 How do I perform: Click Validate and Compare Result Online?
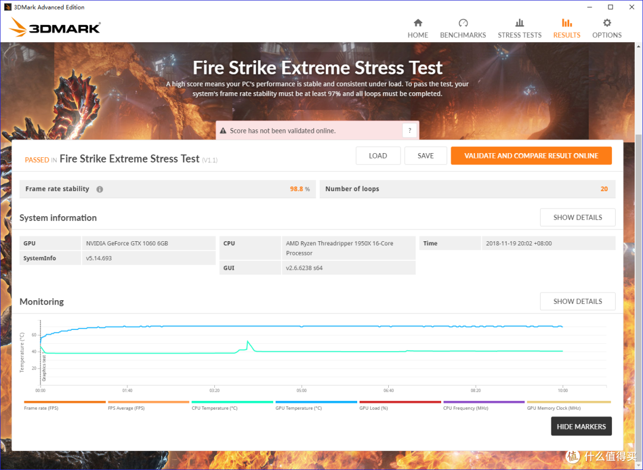click(531, 156)
